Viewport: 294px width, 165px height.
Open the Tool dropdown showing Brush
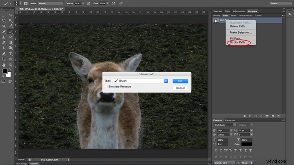[x=140, y=81]
